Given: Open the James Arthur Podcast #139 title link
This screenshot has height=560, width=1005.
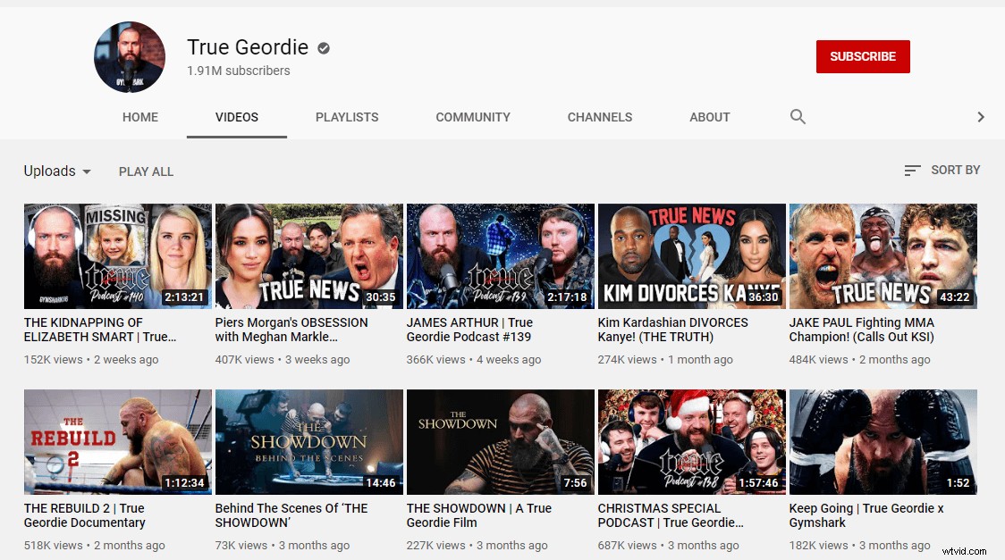Looking at the screenshot, I should pyautogui.click(x=469, y=330).
